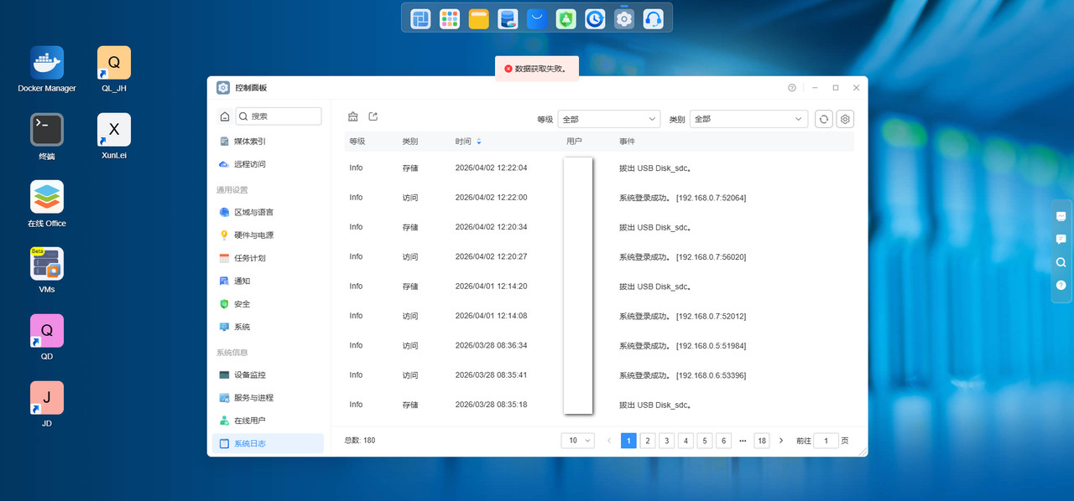Select 系统日志 in sidebar
This screenshot has height=501, width=1074.
(268, 444)
